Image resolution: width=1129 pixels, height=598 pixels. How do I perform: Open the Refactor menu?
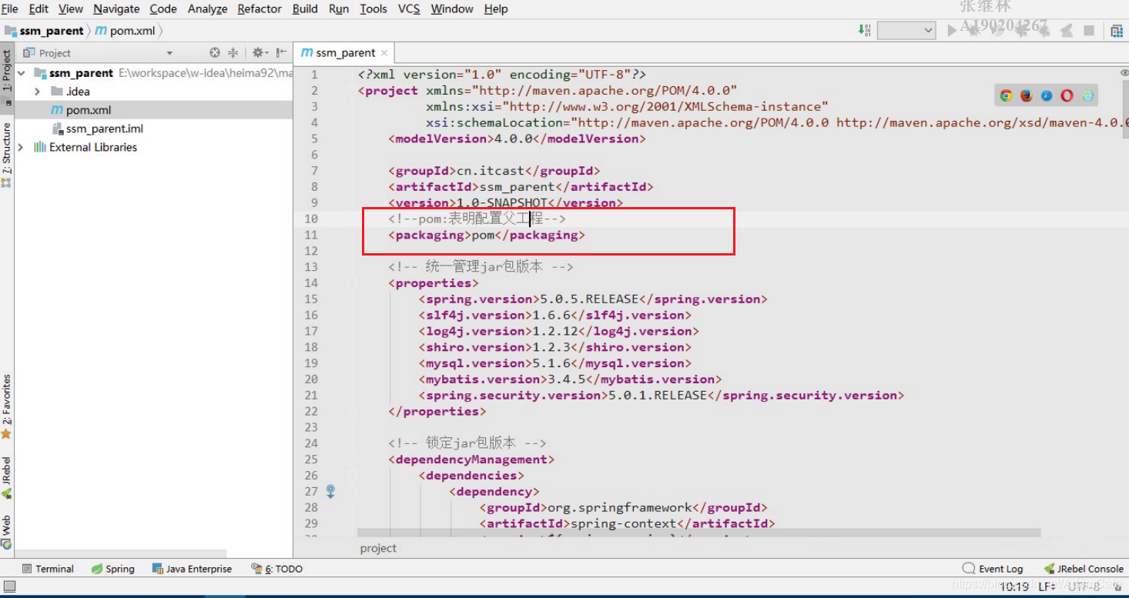tap(260, 8)
